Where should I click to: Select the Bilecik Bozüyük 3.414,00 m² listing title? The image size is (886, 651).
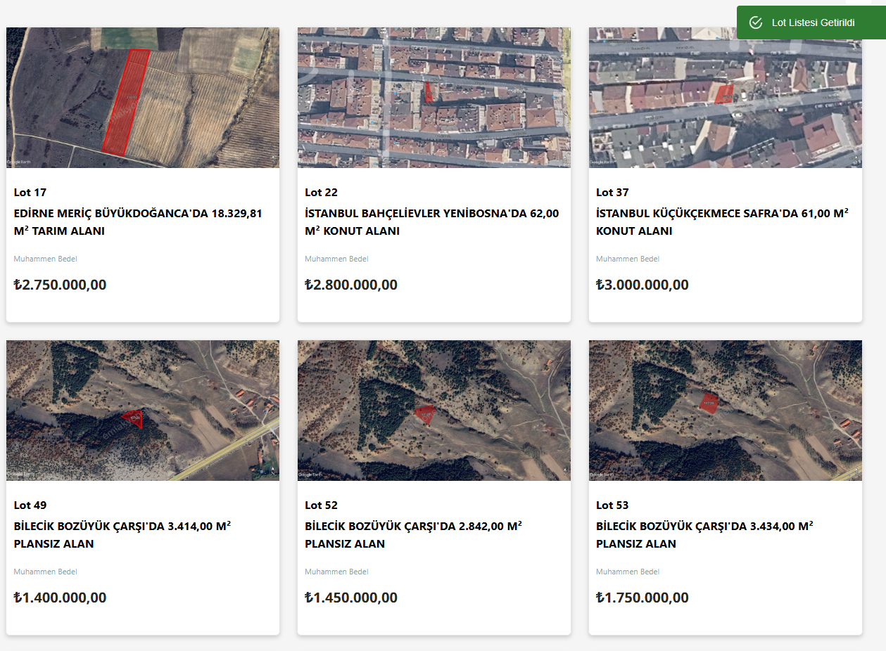pos(122,535)
